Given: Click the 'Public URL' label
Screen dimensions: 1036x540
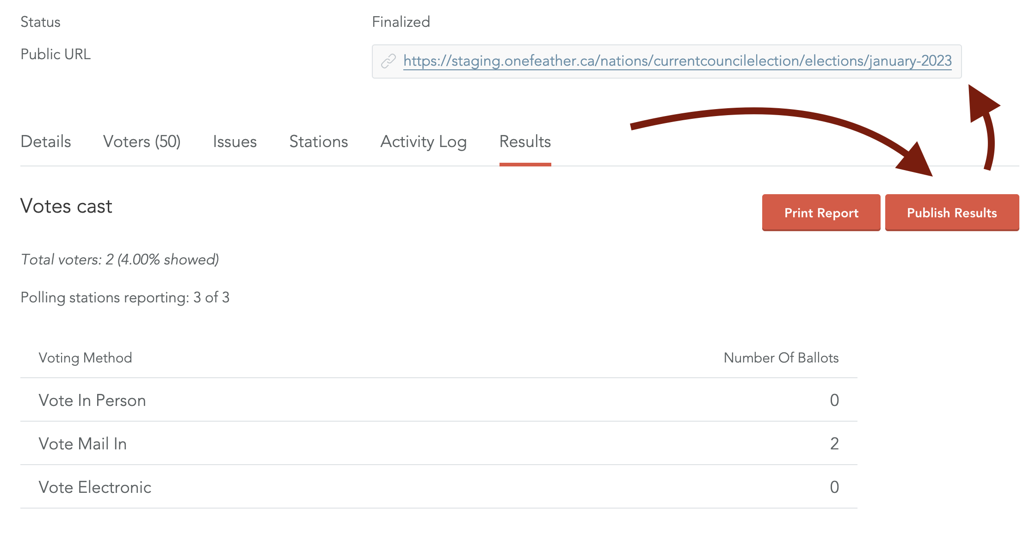Looking at the screenshot, I should coord(55,54).
